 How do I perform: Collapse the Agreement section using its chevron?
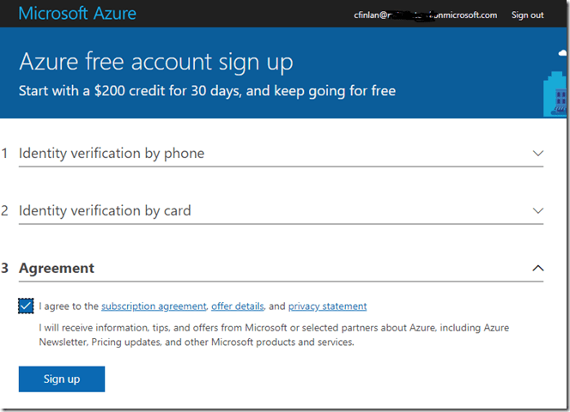point(538,268)
